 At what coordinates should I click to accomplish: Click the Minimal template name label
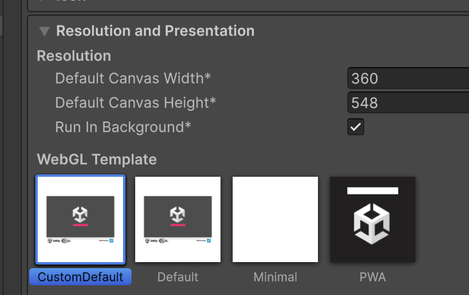pyautogui.click(x=275, y=277)
